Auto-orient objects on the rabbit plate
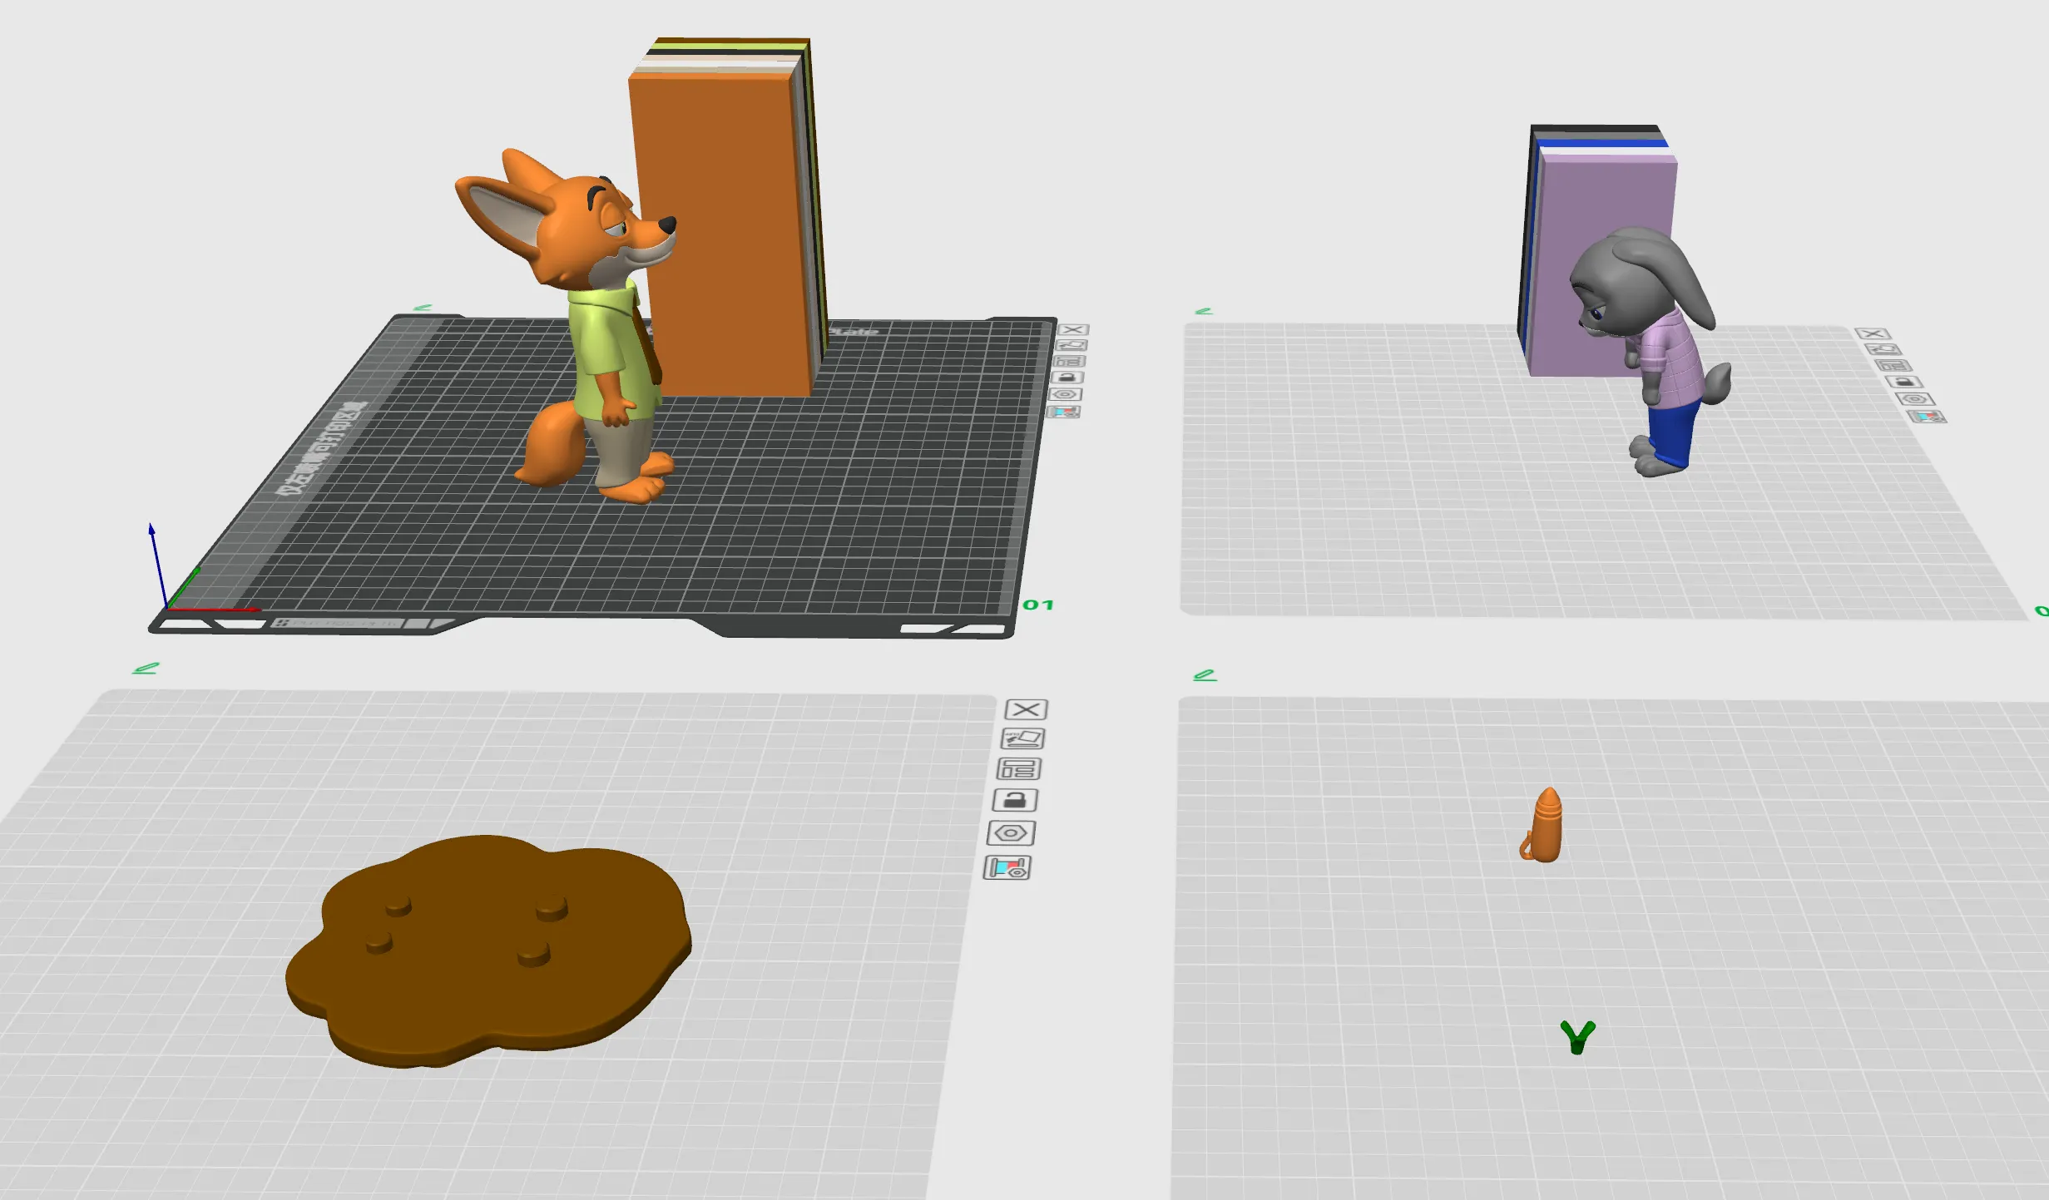The height and width of the screenshot is (1200, 2049). pos(1883,349)
